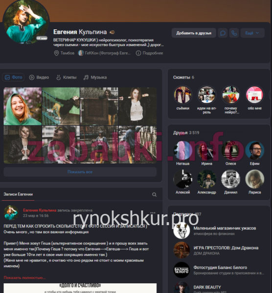Open post author Евгения Кульпина link
Screen dimensions: 272x293
pos(40,210)
